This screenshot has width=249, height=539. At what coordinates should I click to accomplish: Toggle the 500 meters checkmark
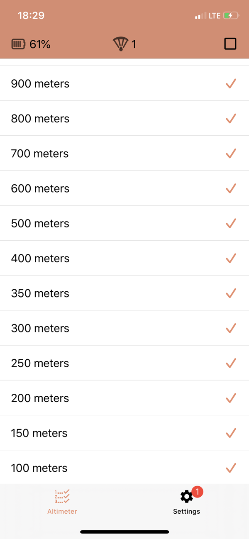point(231,223)
